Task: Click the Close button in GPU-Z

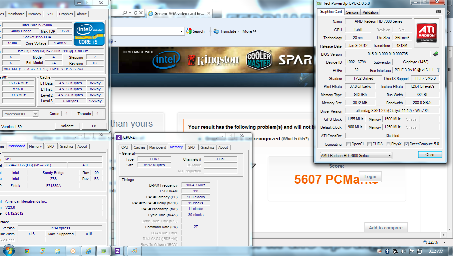Action: [x=430, y=155]
